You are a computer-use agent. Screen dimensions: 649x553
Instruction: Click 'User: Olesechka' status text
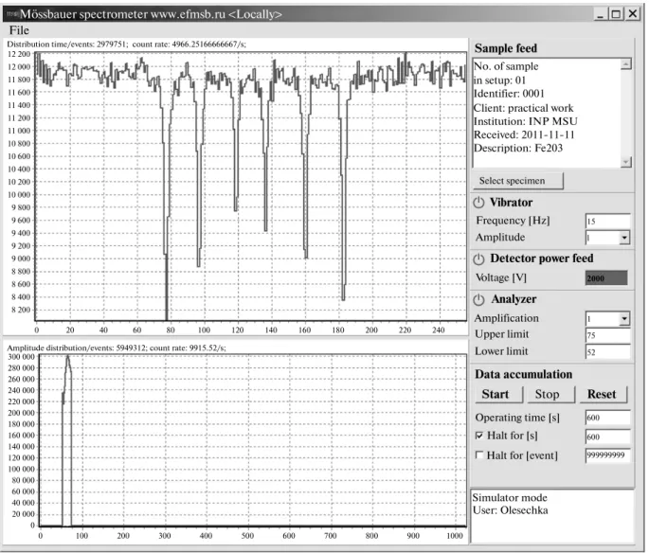click(x=511, y=510)
